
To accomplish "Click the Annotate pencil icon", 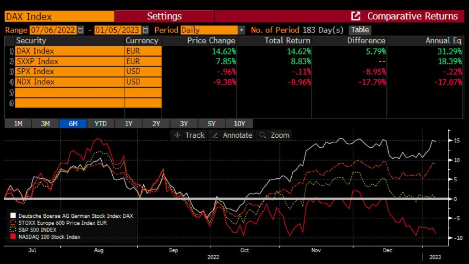I will 215,135.
